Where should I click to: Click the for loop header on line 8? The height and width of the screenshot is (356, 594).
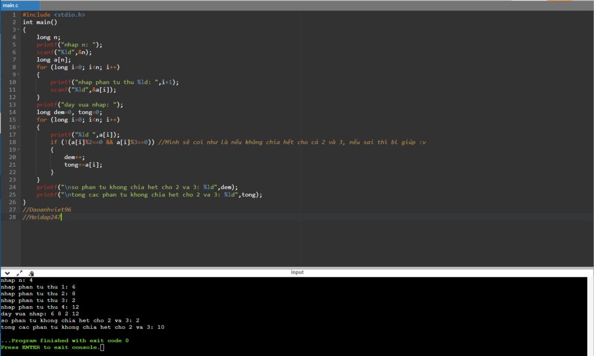(78, 67)
